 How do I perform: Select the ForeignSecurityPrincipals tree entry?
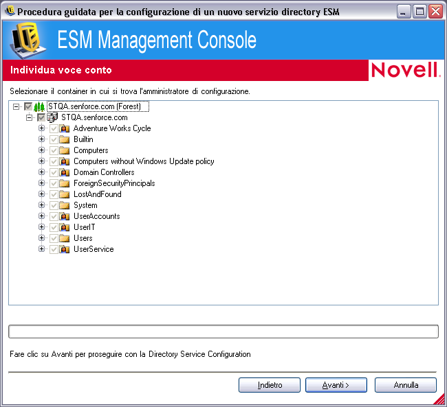coord(114,183)
